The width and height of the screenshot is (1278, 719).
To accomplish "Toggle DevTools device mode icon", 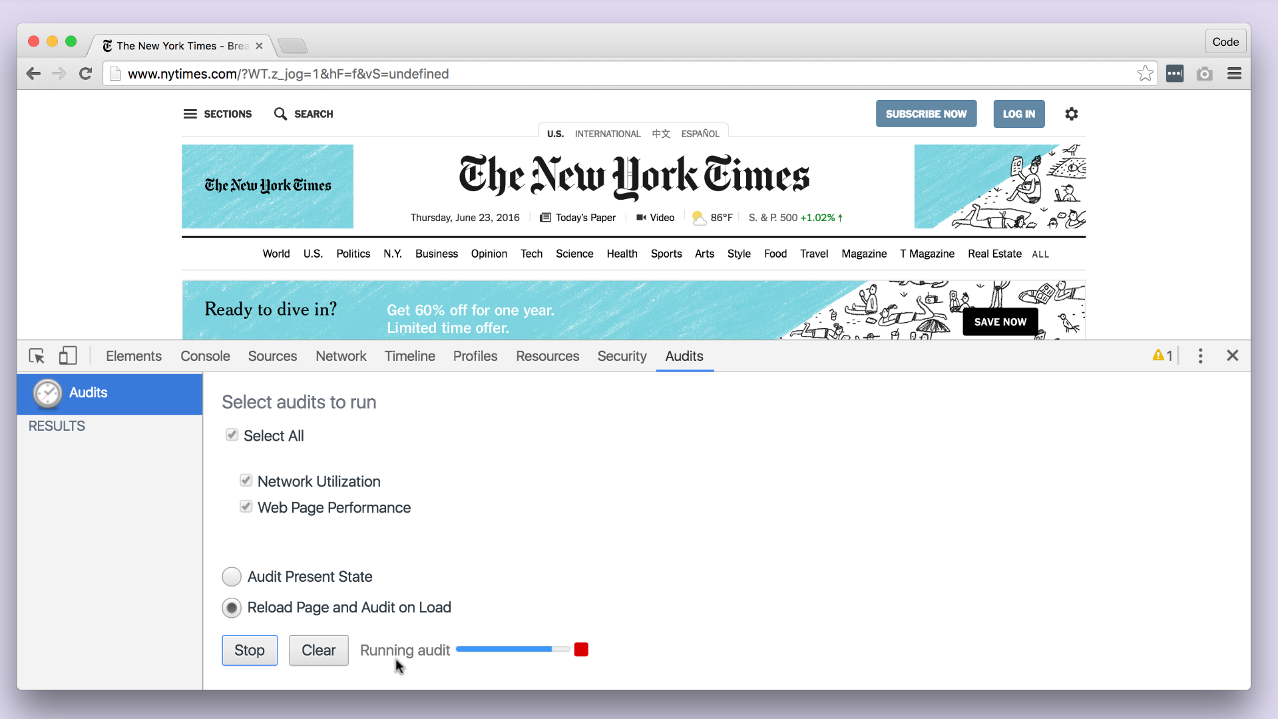I will (68, 356).
